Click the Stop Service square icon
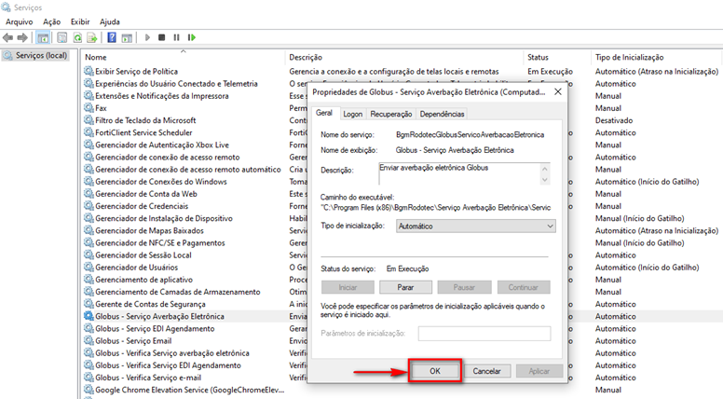Image resolution: width=723 pixels, height=399 pixels. pyautogui.click(x=161, y=37)
